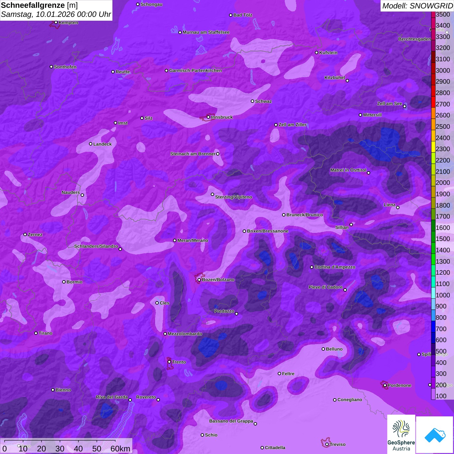Click the Treviso city marker
This screenshot has height=454, width=454.
pos(327,444)
